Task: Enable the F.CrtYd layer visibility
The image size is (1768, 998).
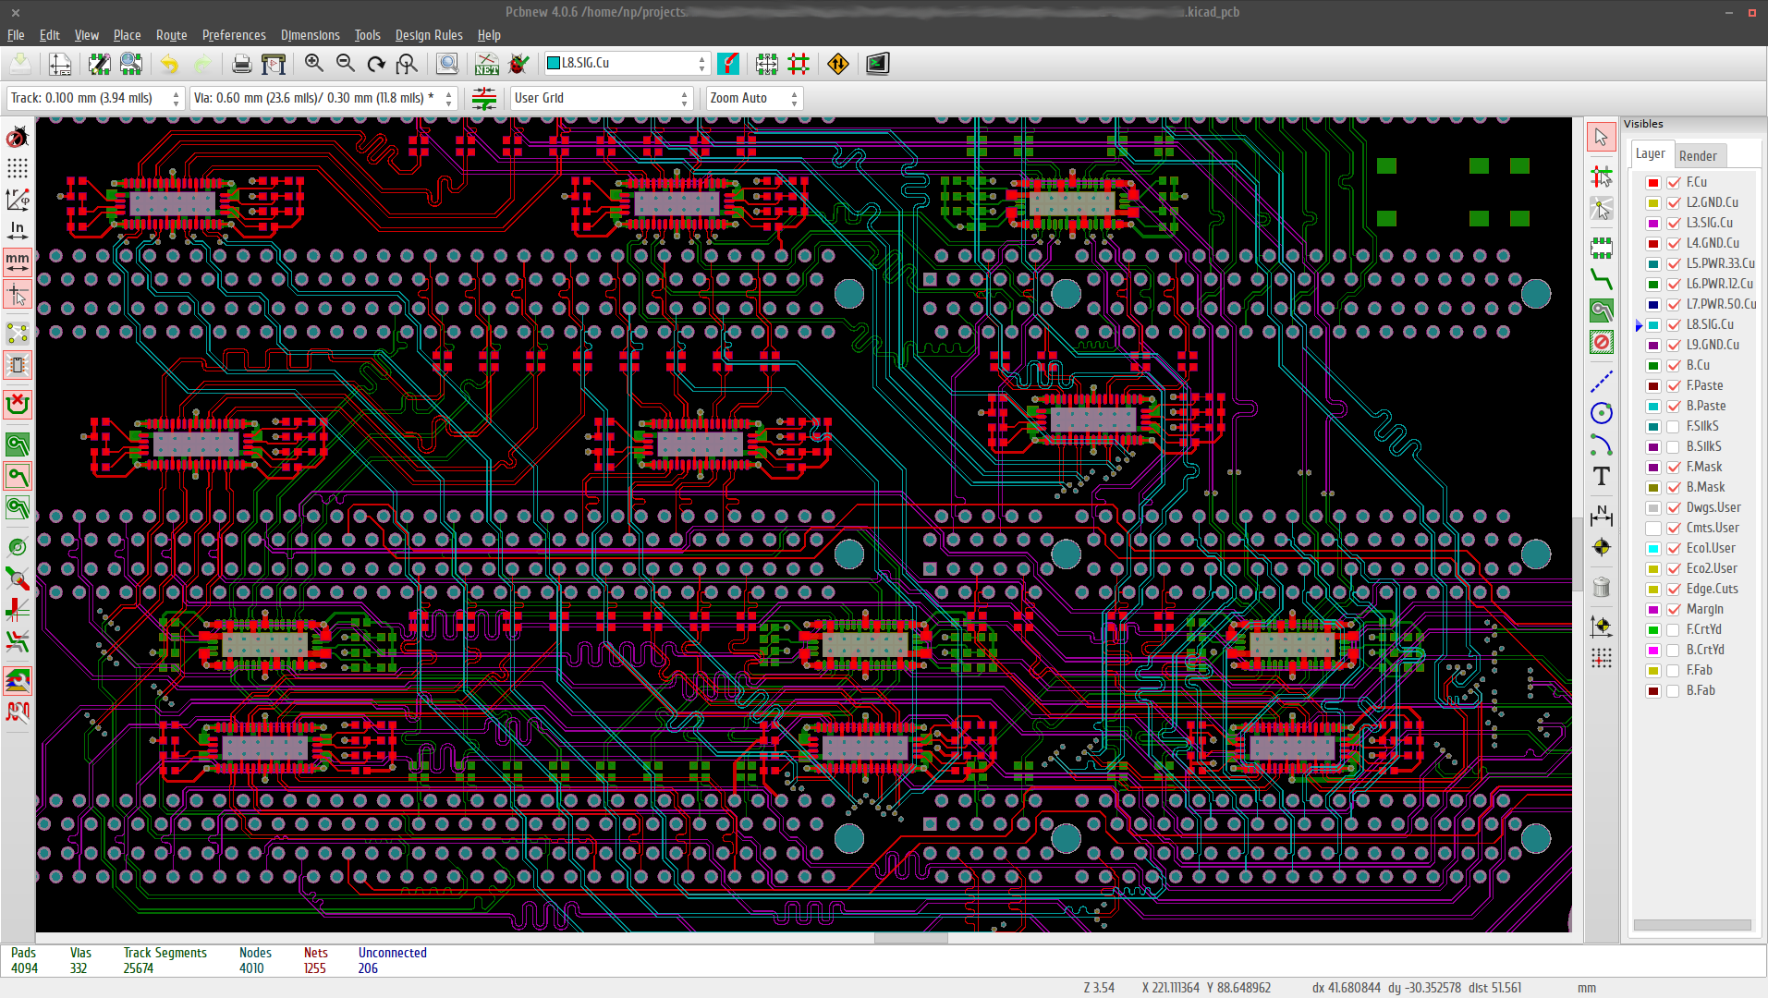Action: click(x=1674, y=630)
